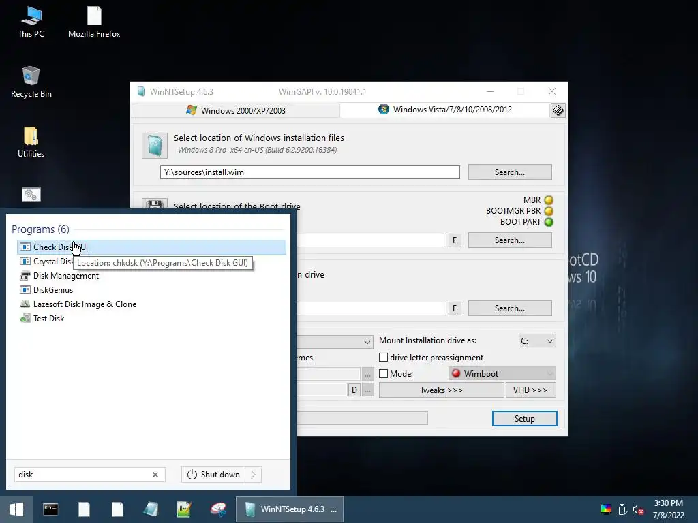Launch DiskGenius from search results

click(x=53, y=290)
